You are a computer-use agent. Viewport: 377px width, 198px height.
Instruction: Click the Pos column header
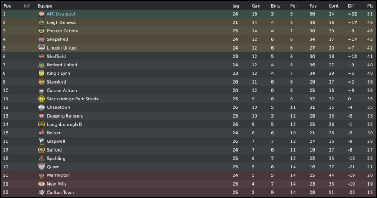tap(7, 6)
